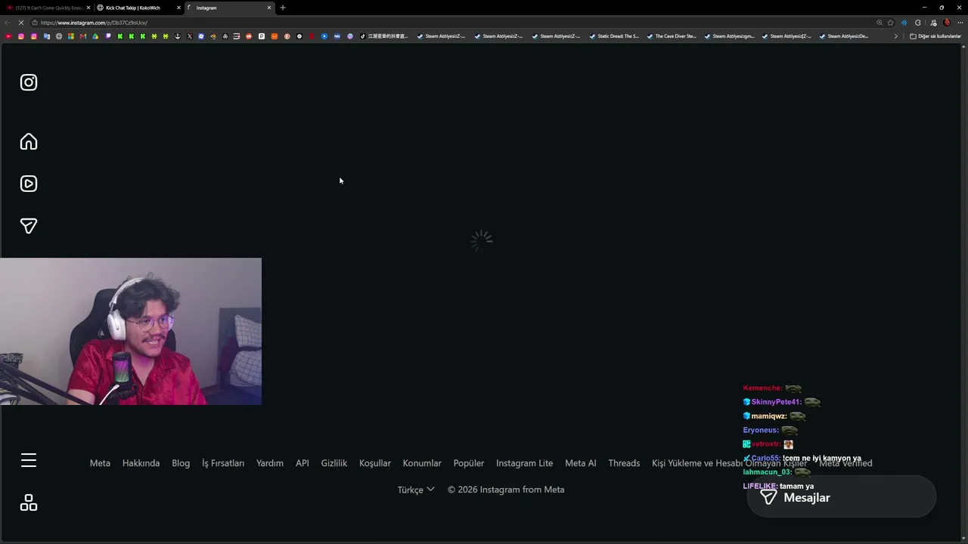The width and height of the screenshot is (968, 544).
Task: Open the Gmail bookmark icon
Action: coord(83,36)
